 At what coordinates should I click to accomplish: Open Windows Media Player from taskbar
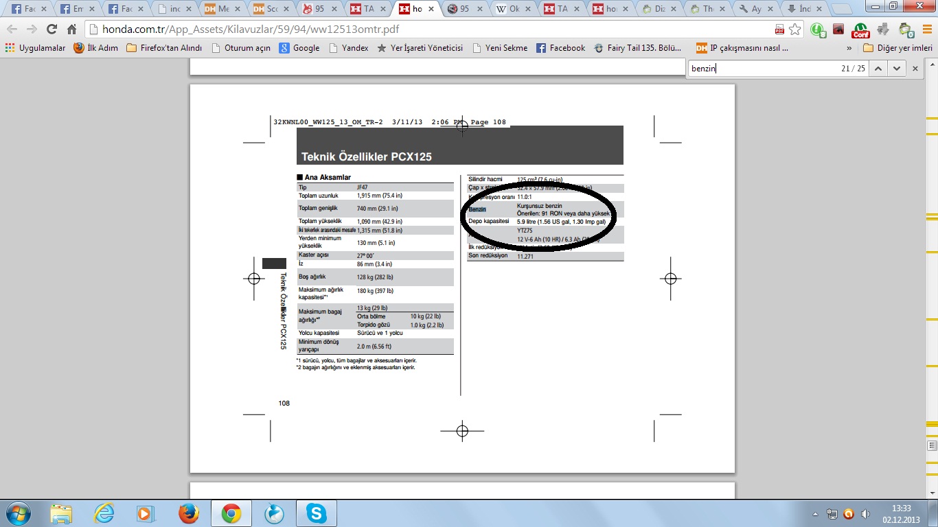pos(146,513)
